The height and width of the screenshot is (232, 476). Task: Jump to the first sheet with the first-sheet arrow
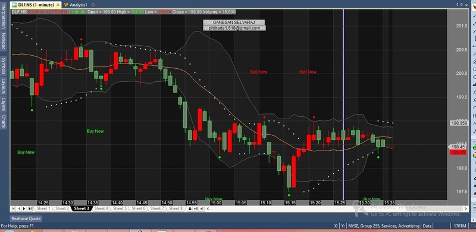point(13,209)
